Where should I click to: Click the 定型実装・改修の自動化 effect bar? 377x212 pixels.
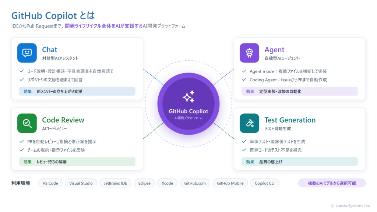pos(300,91)
